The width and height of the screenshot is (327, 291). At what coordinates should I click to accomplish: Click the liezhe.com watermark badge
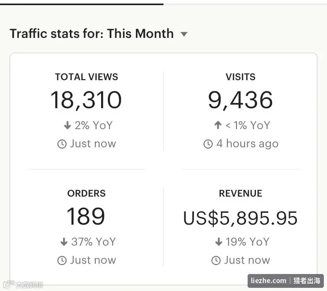[x=286, y=281]
